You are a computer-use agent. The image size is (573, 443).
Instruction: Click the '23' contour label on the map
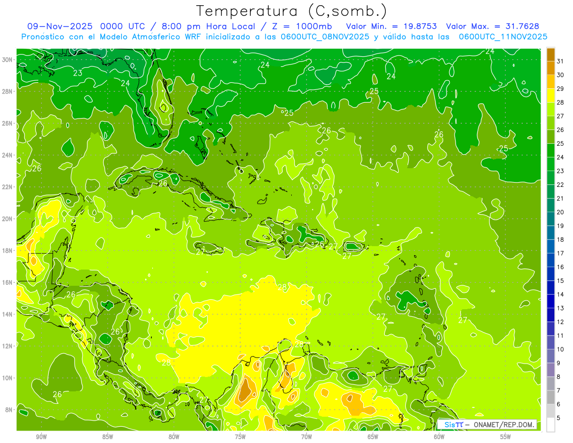[x=78, y=73]
